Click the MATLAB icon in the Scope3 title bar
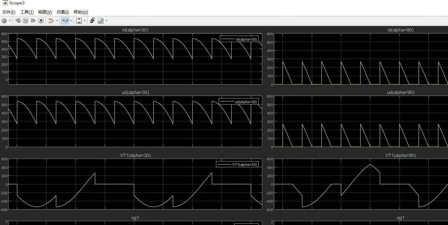448x225 pixels. click(5, 3)
